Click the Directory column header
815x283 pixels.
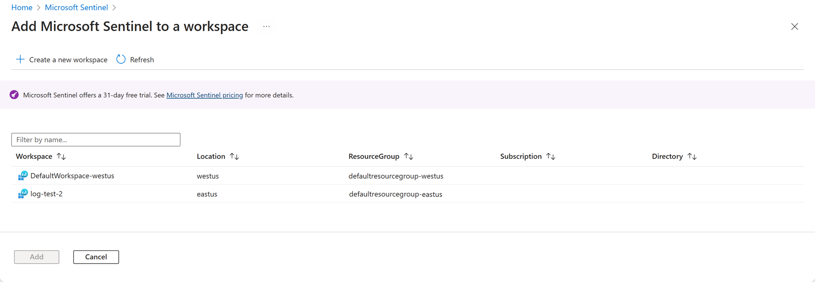667,156
